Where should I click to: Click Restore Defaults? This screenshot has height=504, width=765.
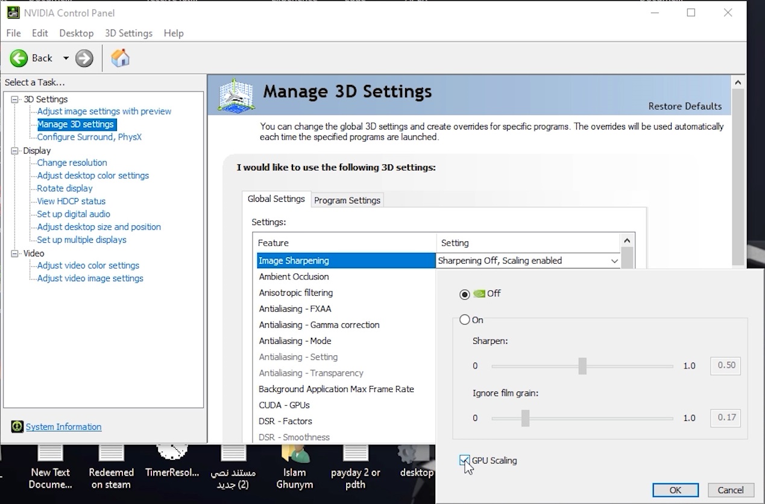[685, 106]
